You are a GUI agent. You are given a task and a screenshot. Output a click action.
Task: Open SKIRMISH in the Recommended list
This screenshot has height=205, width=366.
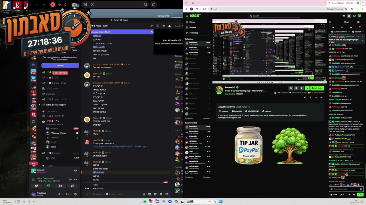pos(198,142)
